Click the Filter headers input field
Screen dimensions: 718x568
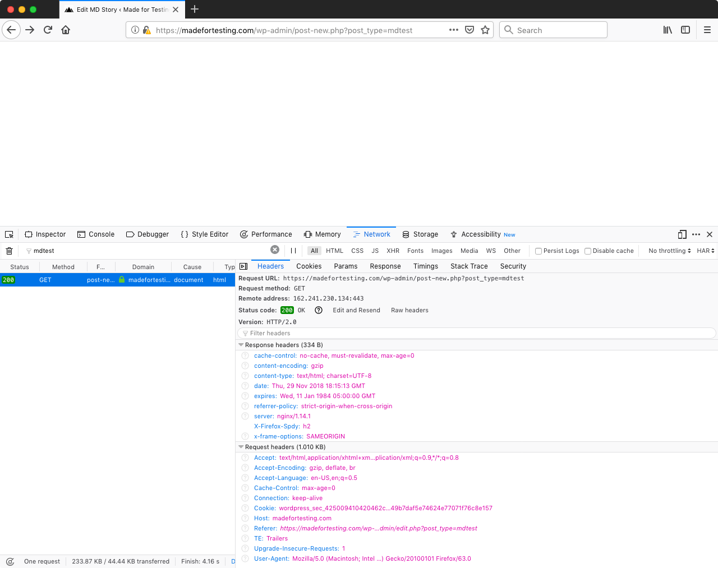(x=477, y=333)
